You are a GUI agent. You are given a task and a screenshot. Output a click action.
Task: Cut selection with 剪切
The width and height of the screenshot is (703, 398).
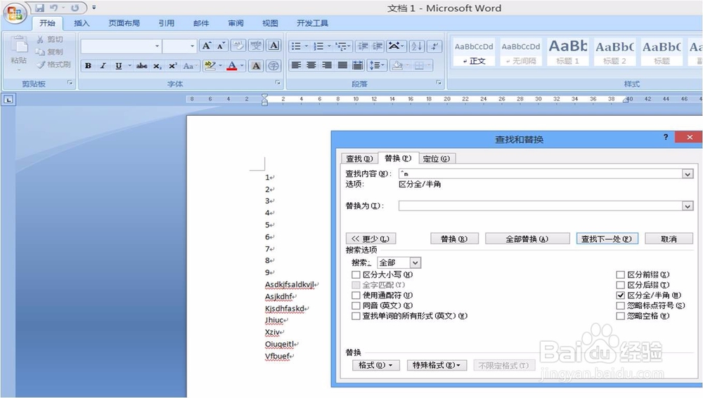click(x=50, y=39)
